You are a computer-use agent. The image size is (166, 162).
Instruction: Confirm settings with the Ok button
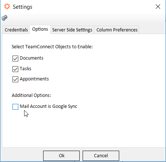click(61, 156)
